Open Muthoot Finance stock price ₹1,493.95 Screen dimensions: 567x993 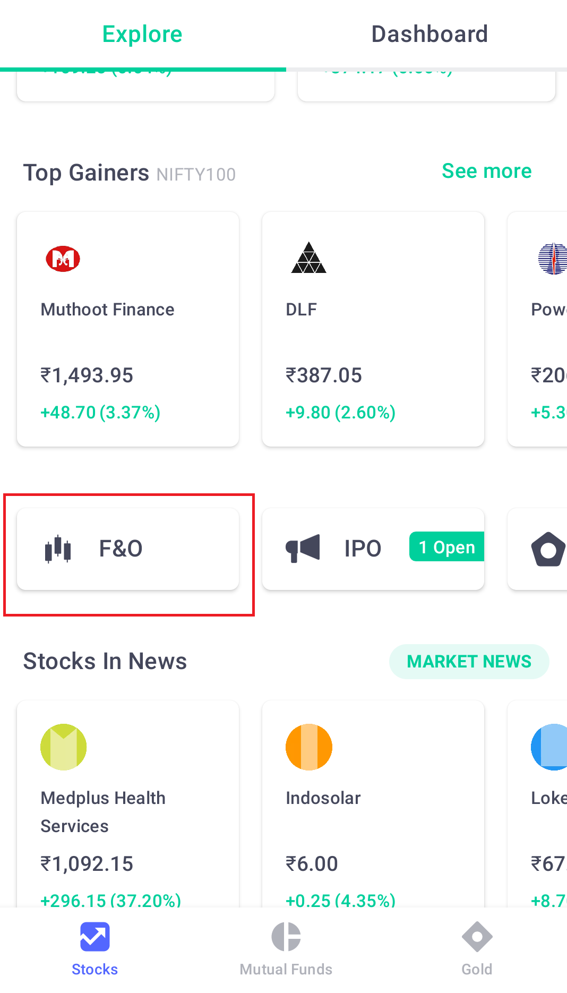pyautogui.click(x=128, y=329)
